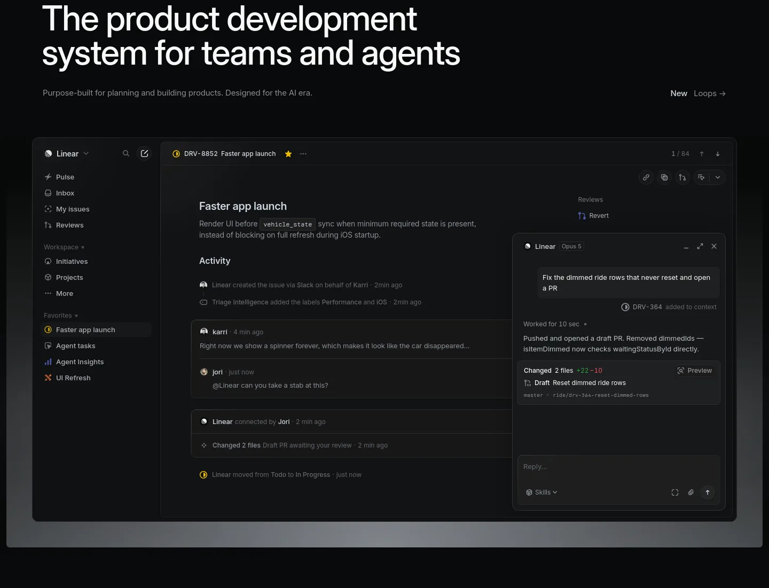
Task: Collapse the Favorites section
Action: click(x=61, y=316)
